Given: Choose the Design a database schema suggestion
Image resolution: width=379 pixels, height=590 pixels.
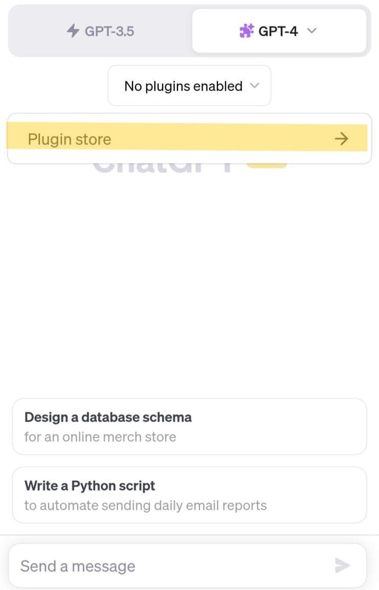Looking at the screenshot, I should coord(189,426).
